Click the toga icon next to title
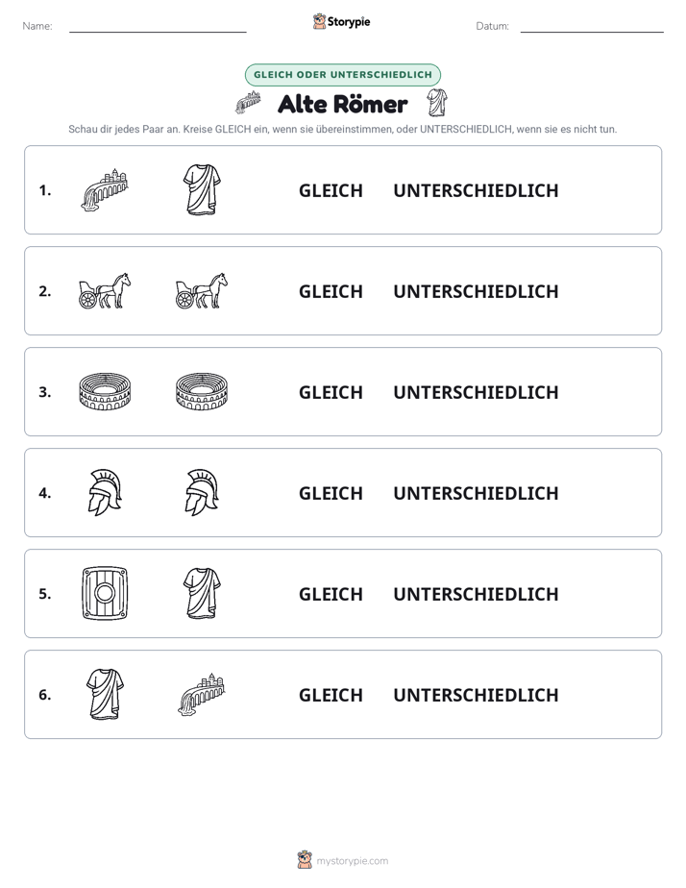 [x=437, y=103]
